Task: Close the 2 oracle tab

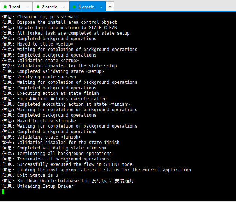Action: (64, 7)
